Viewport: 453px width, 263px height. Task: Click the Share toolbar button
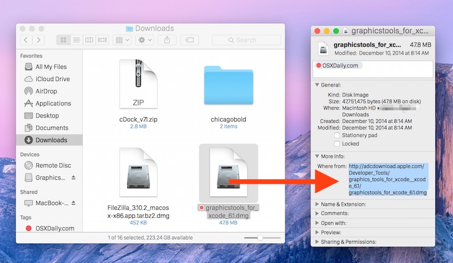[x=167, y=40]
